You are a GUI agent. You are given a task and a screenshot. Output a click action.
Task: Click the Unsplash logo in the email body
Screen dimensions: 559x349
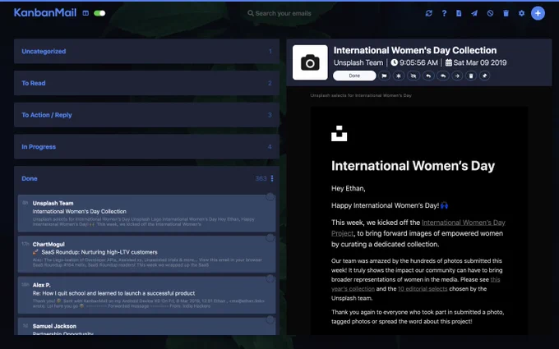click(339, 134)
